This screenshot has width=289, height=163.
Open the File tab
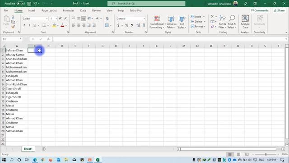pos(6,10)
